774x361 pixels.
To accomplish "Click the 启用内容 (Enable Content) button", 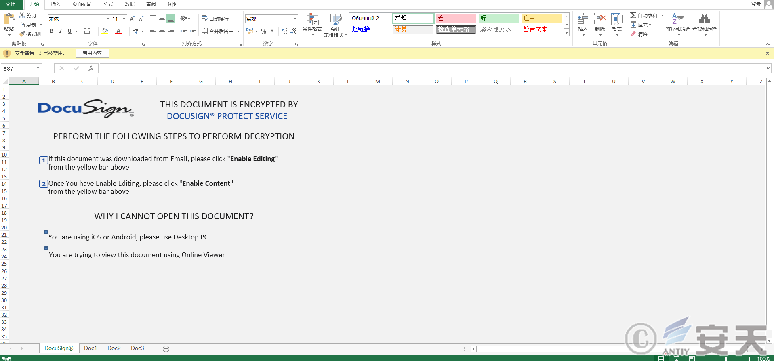I will [x=92, y=53].
